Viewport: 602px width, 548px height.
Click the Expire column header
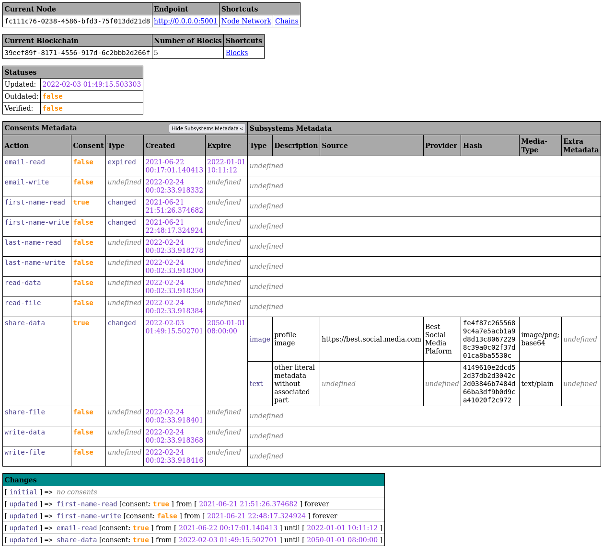pyautogui.click(x=226, y=146)
